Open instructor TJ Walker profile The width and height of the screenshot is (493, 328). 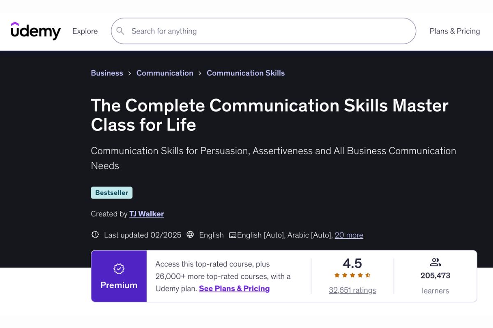(x=147, y=214)
